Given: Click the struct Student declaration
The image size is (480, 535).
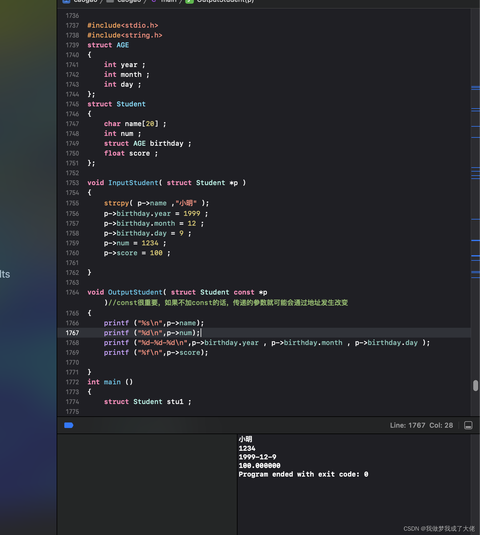Looking at the screenshot, I should pyautogui.click(x=116, y=104).
